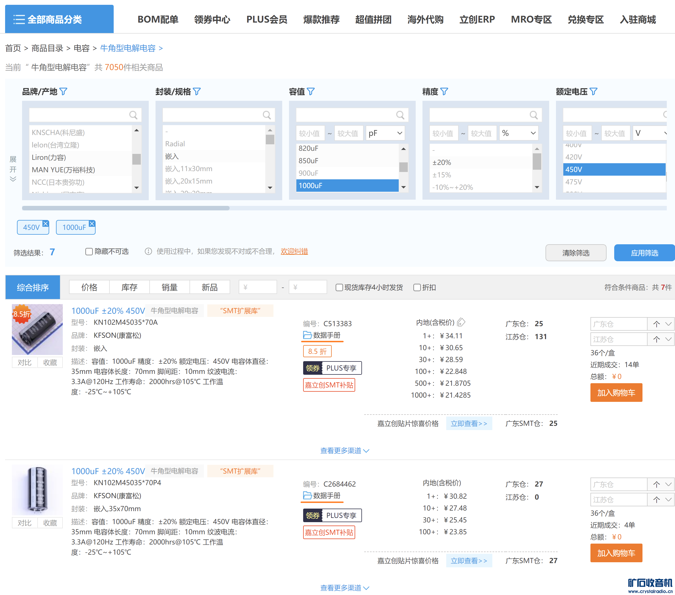This screenshot has width=675, height=595.
Task: Decrease 江苏仓 quantity chevron for C513383
Action: (668, 339)
